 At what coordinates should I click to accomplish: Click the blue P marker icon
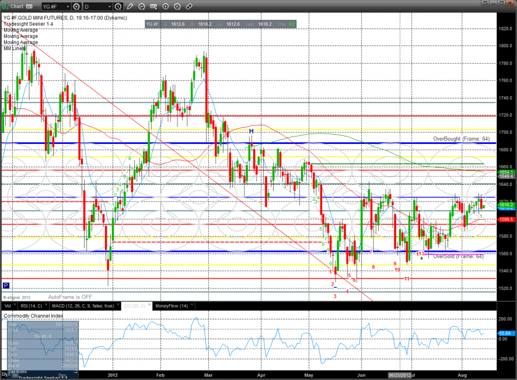(6, 286)
